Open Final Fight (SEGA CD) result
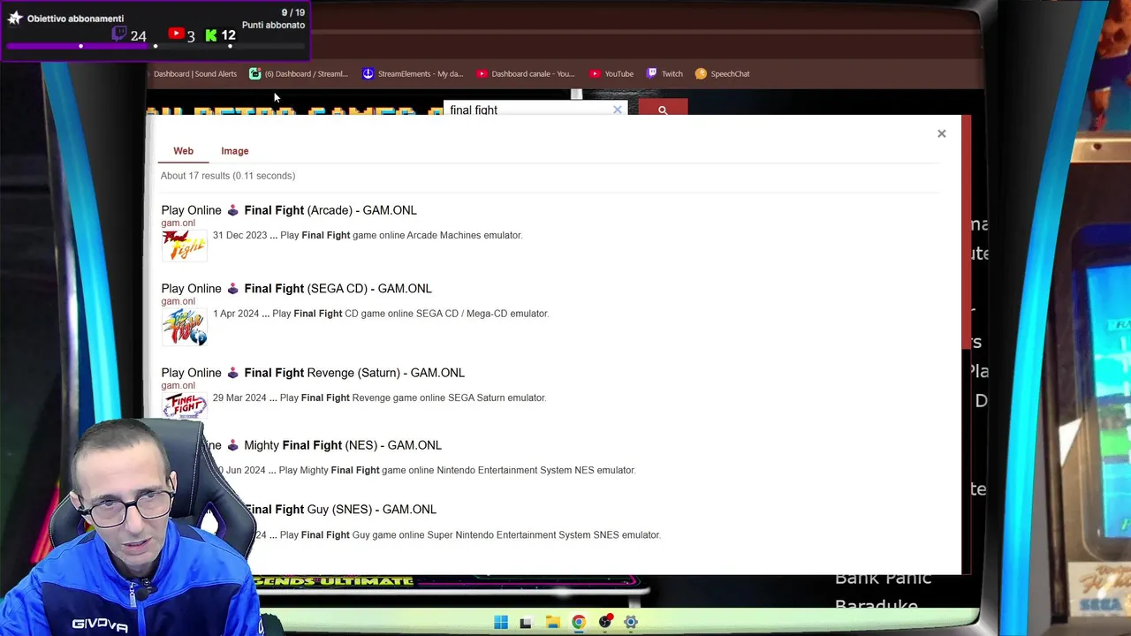Image resolution: width=1131 pixels, height=636 pixels. [x=296, y=289]
